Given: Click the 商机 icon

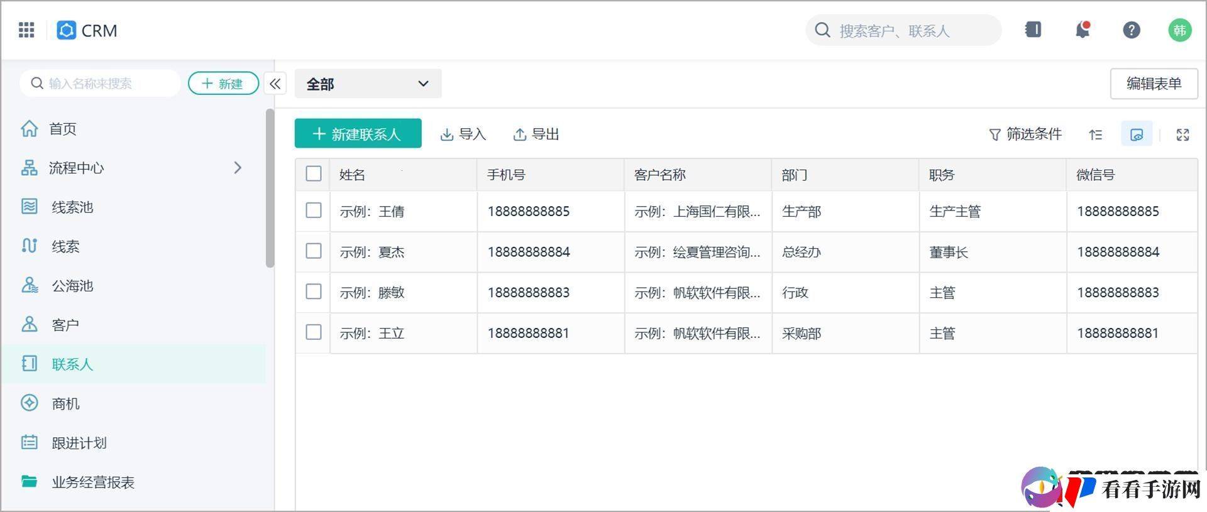Looking at the screenshot, I should point(30,403).
